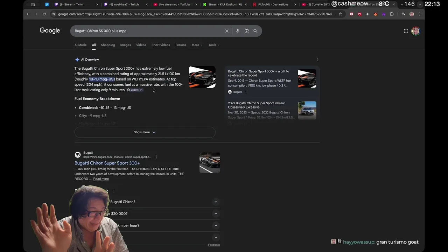
Task: Click the Chrome profile avatar in toolbar
Action: [x=412, y=14]
